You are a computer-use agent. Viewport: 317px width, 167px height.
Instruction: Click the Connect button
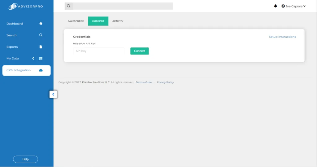click(140, 51)
